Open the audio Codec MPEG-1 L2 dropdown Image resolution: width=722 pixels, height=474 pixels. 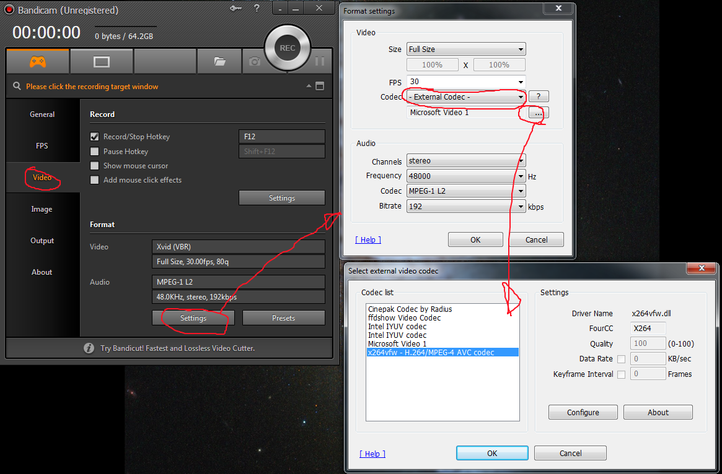(466, 191)
